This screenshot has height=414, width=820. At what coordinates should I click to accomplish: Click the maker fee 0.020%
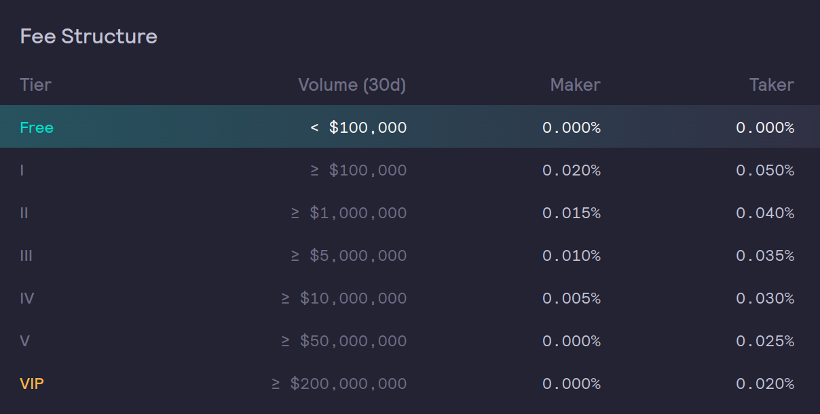tap(572, 170)
